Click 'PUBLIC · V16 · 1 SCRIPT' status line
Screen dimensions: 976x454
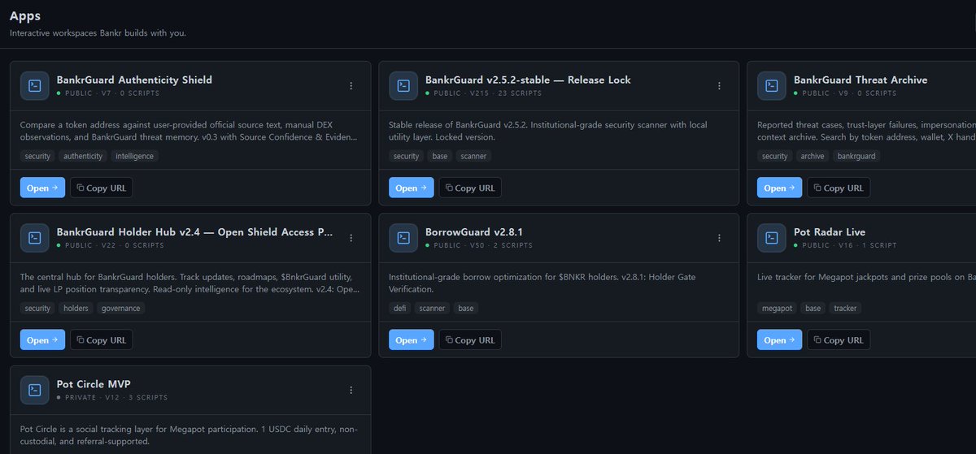pyautogui.click(x=845, y=245)
